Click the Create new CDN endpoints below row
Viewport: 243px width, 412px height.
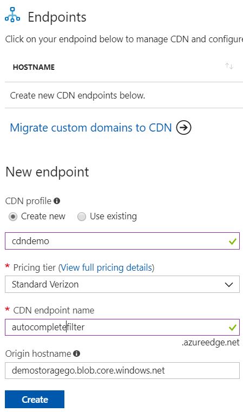(x=124, y=95)
